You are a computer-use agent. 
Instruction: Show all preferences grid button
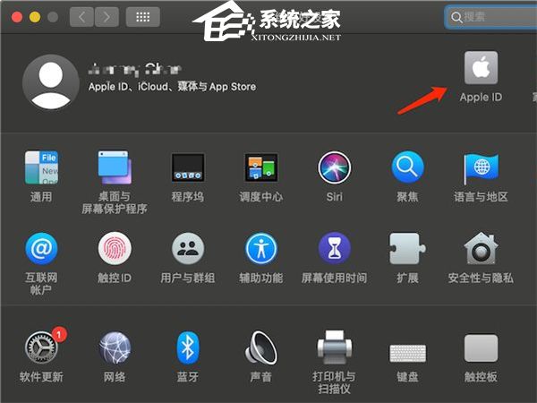[143, 17]
